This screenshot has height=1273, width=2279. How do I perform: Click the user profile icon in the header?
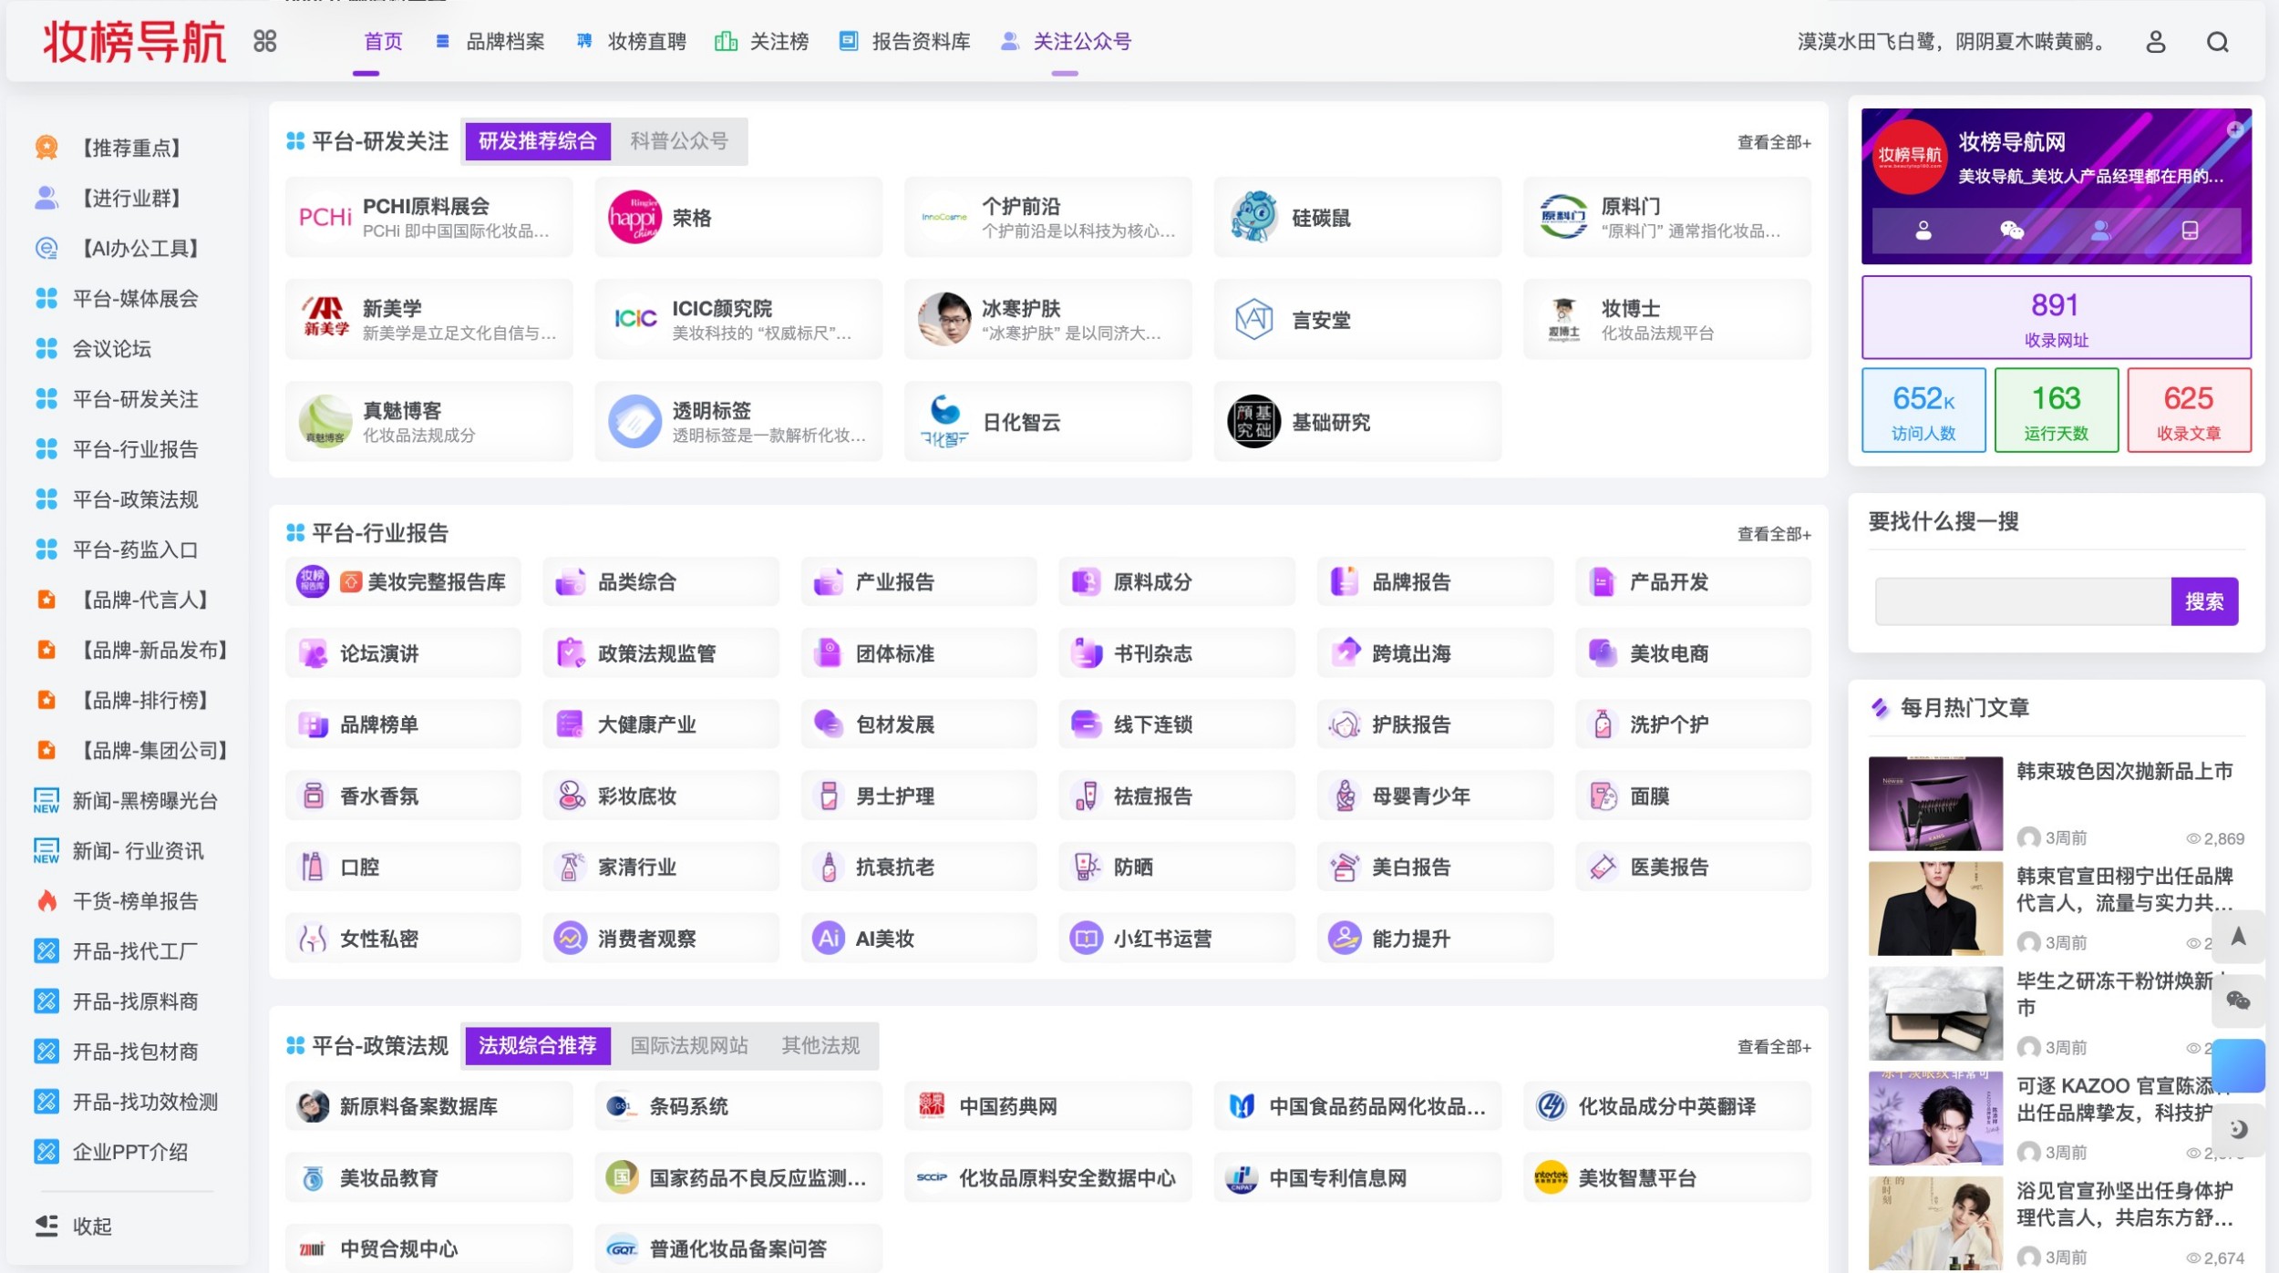click(x=2157, y=42)
